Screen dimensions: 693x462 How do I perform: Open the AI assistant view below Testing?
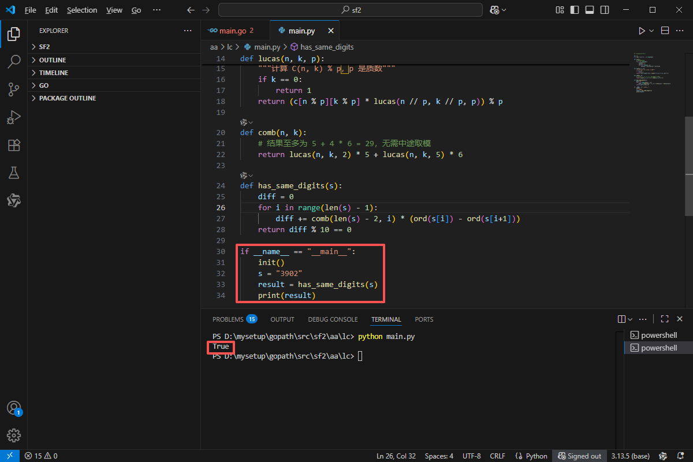pos(14,200)
